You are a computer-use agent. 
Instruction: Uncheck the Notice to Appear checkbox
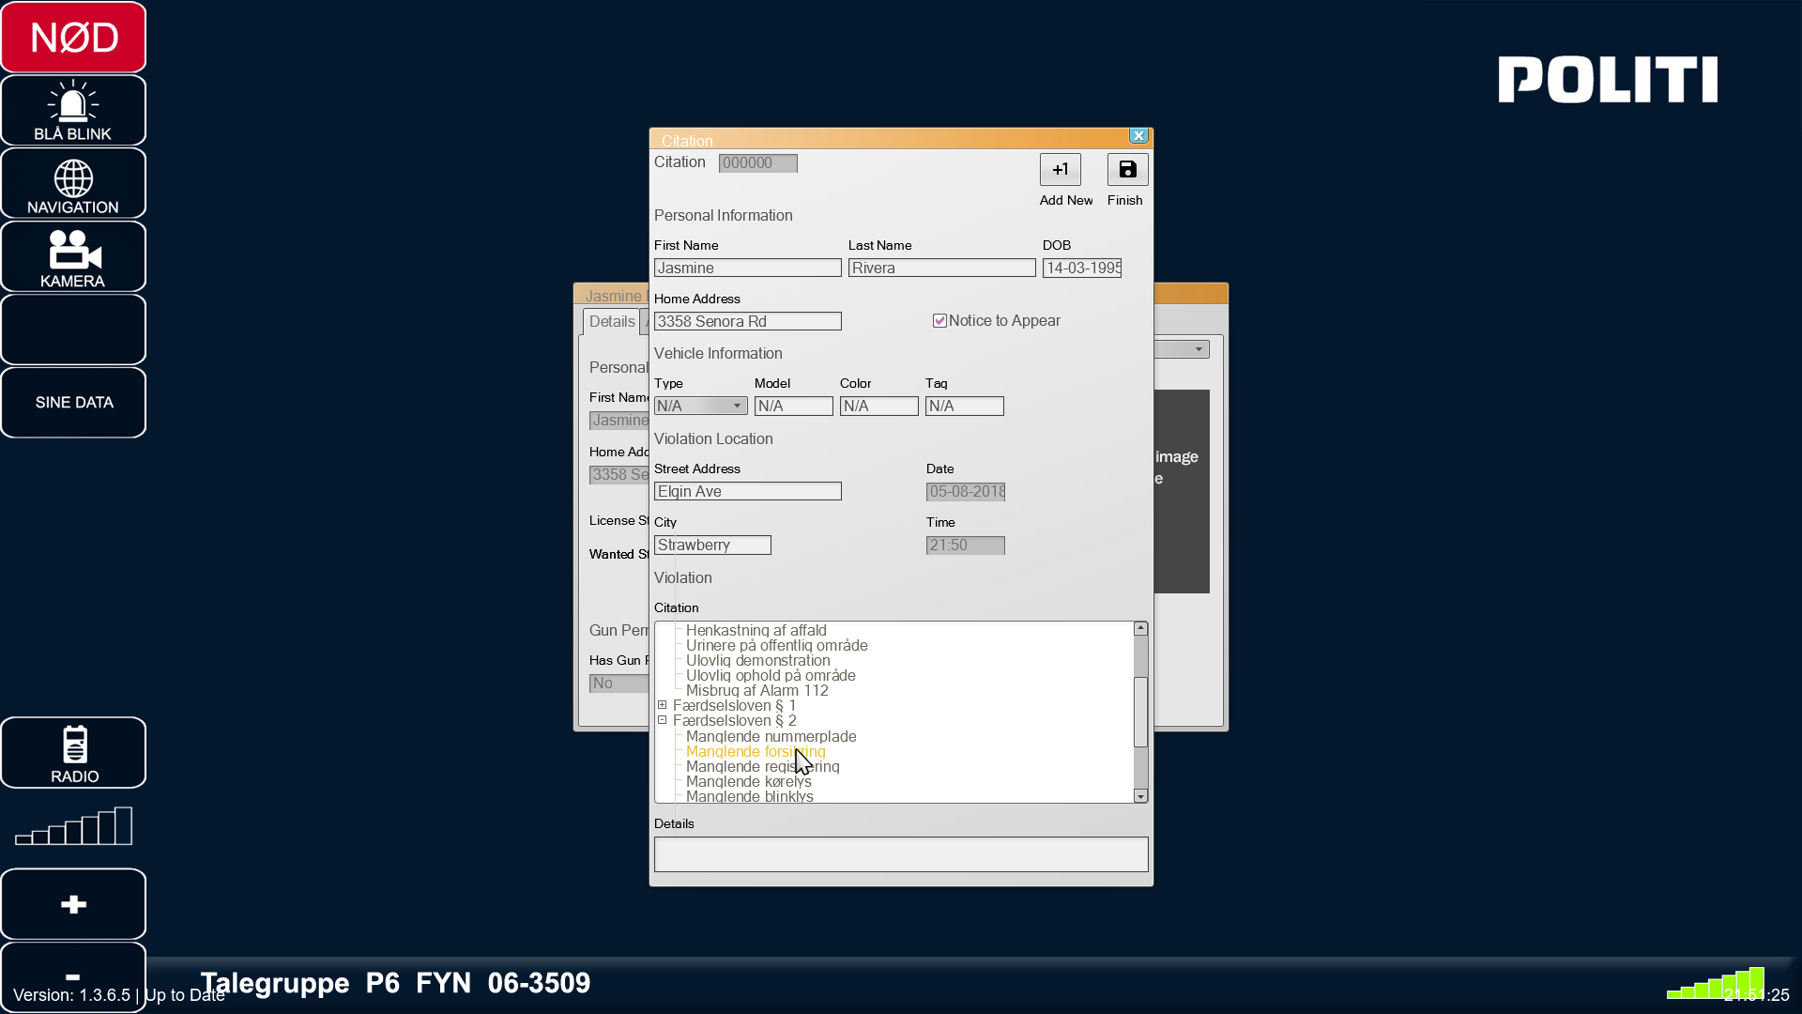pos(939,321)
